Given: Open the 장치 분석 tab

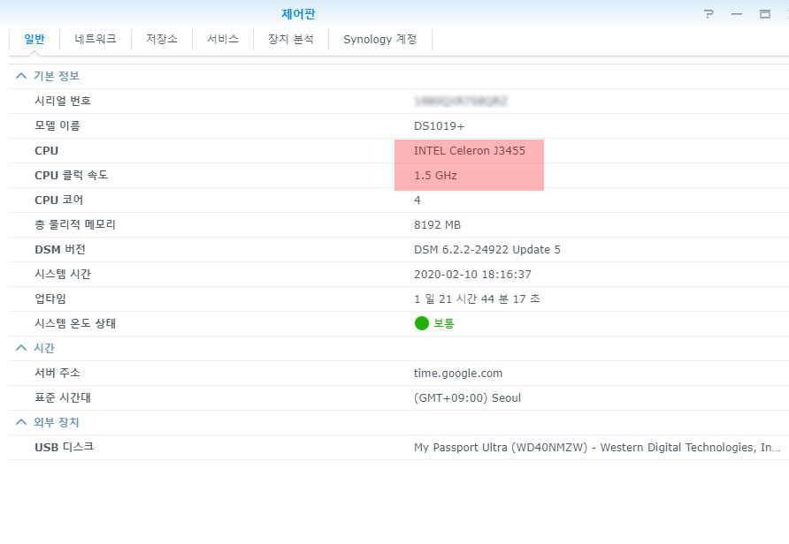Looking at the screenshot, I should (291, 39).
